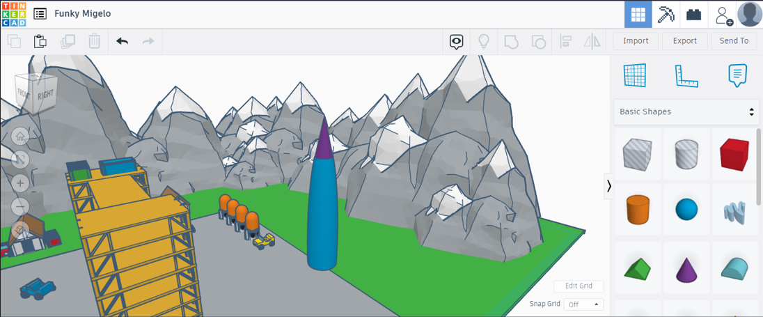The image size is (763, 317).
Task: Toggle the Notes visibility eye bubble
Action: 457,42
